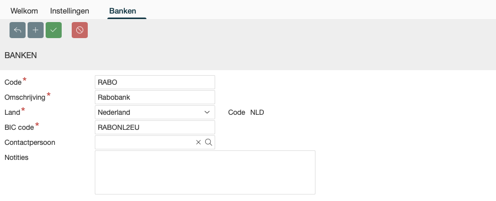Focus the Code field containing RABO
Image resolution: width=496 pixels, height=201 pixels.
[x=154, y=82]
